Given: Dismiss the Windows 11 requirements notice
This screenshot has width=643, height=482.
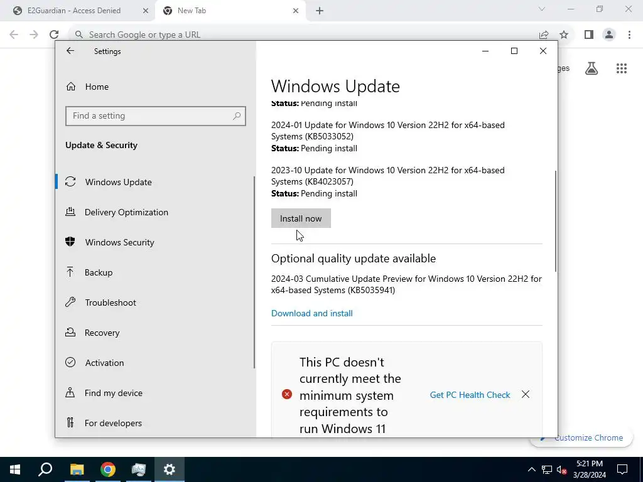Looking at the screenshot, I should 526,395.
